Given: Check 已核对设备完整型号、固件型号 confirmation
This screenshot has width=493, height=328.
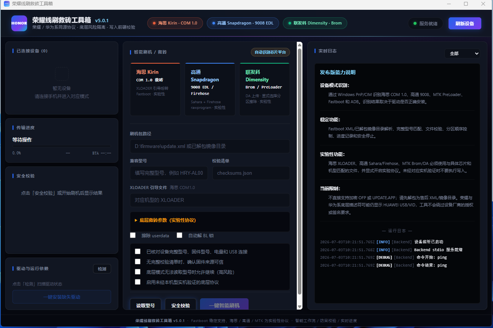Looking at the screenshot, I should tap(138, 252).
